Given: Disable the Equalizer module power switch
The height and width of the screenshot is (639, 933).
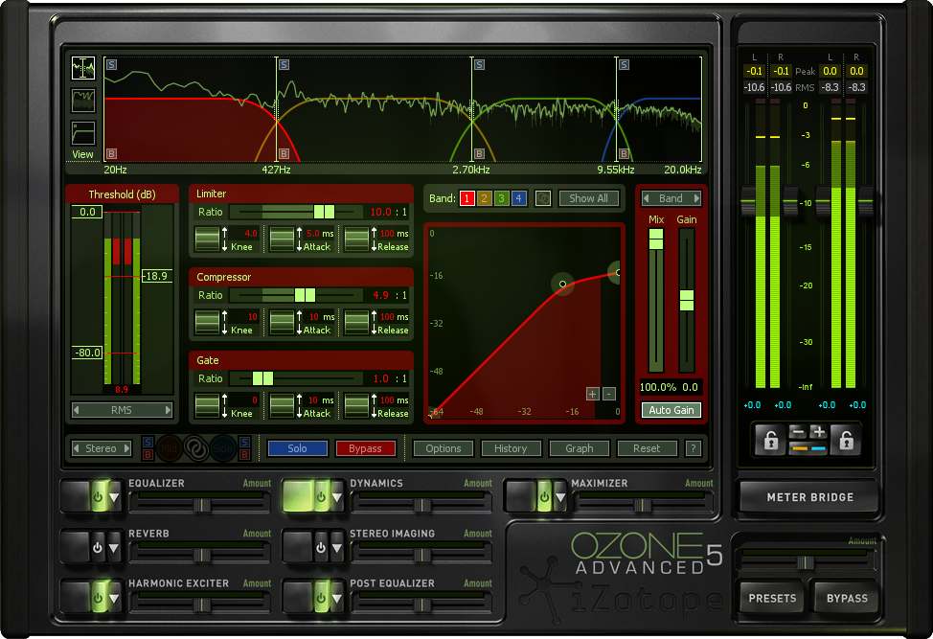Looking at the screenshot, I should (97, 498).
